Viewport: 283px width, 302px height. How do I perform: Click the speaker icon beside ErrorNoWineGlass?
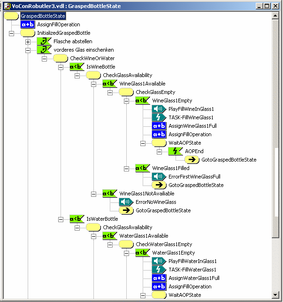pos(126,202)
